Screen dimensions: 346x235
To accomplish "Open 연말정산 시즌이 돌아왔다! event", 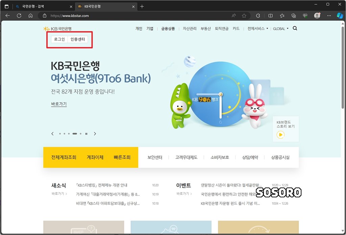I will [x=231, y=185].
